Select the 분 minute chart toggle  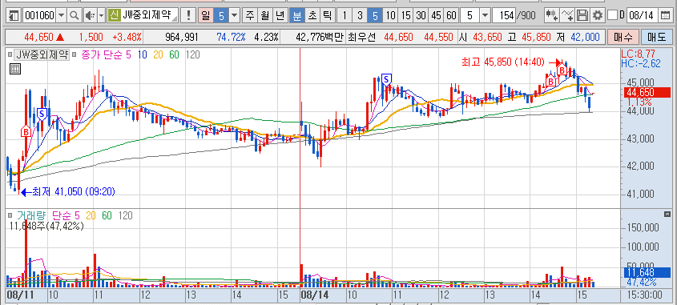pyautogui.click(x=297, y=16)
